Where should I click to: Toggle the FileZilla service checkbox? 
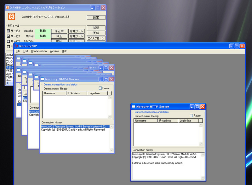click(x=9, y=41)
